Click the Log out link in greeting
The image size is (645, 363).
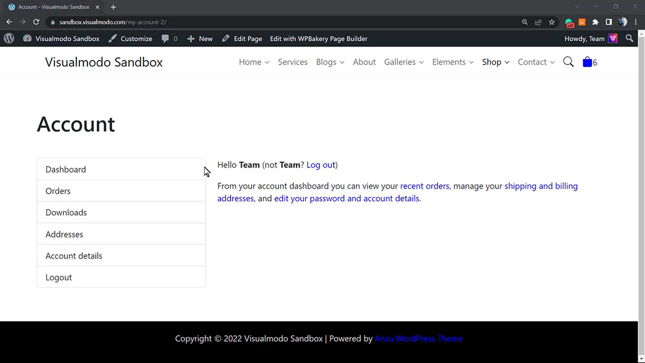click(321, 165)
